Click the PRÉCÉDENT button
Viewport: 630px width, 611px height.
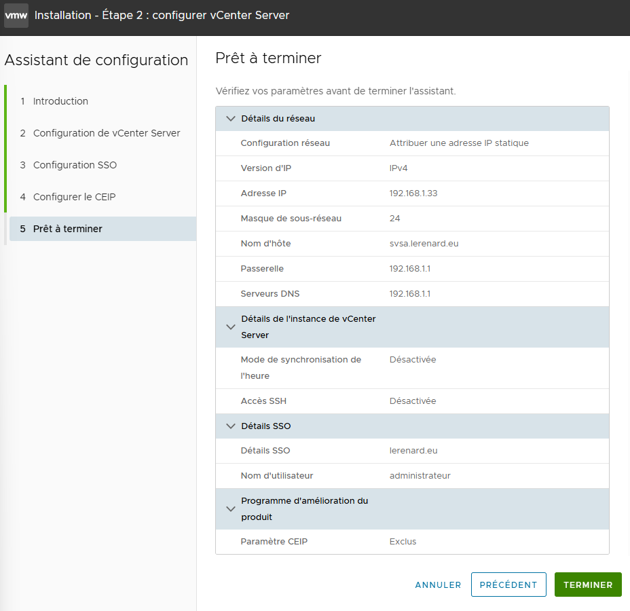click(x=508, y=585)
